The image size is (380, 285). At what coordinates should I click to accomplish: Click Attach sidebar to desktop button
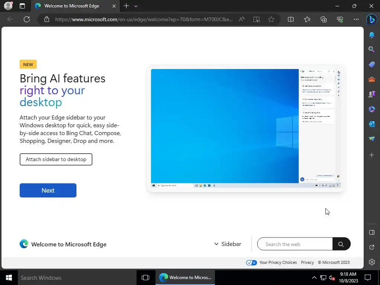(x=56, y=160)
